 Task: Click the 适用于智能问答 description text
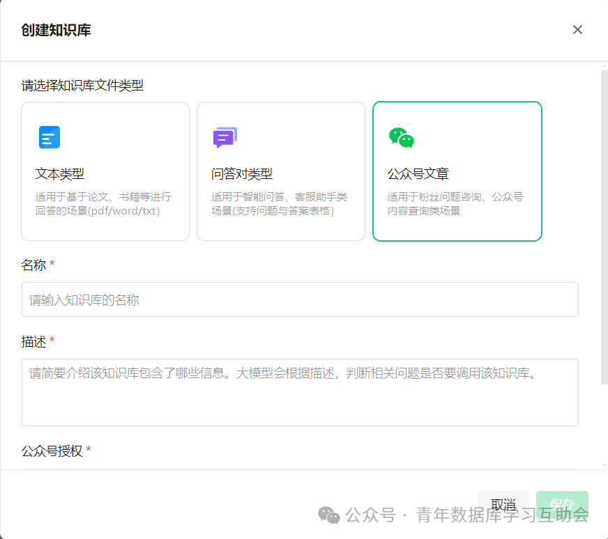click(x=279, y=204)
